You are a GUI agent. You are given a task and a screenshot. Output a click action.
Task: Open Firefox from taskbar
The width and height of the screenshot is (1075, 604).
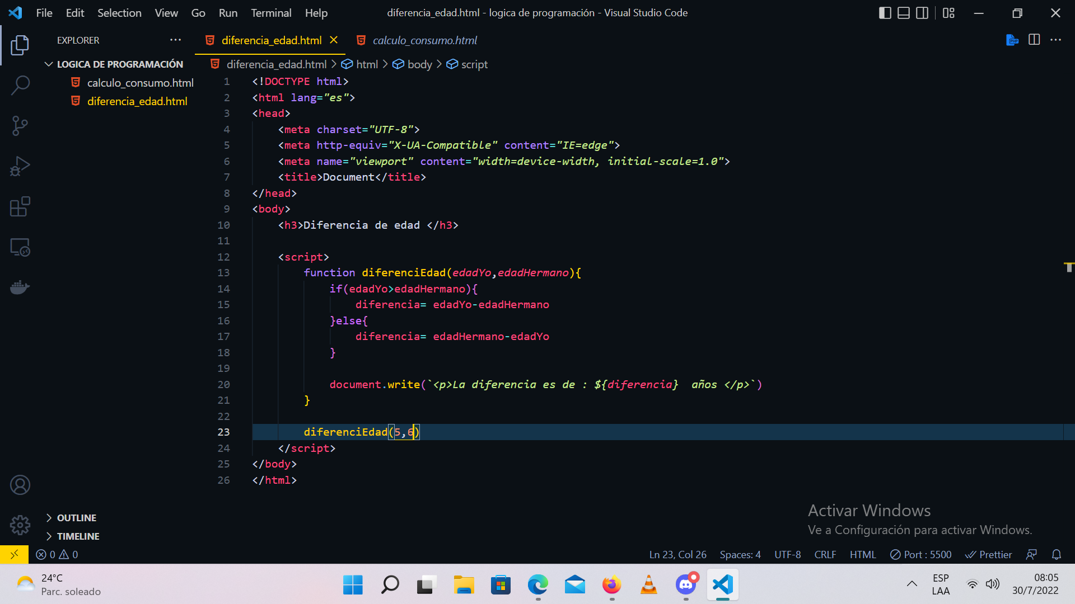[x=612, y=585]
